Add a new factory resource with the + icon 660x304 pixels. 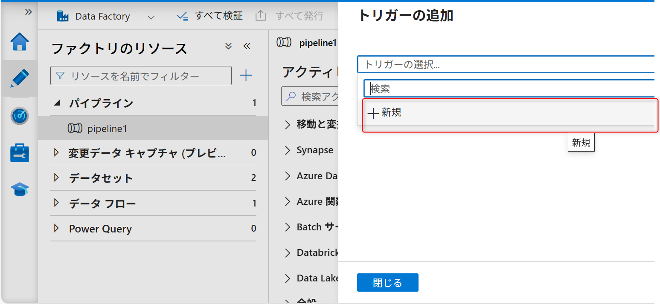tap(246, 75)
